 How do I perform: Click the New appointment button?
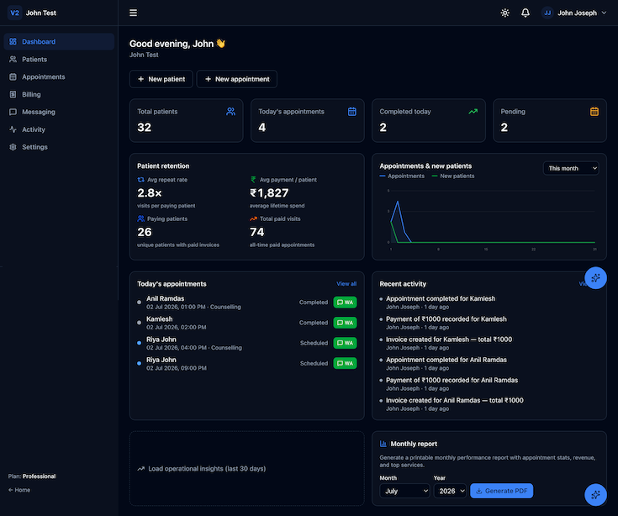(237, 79)
